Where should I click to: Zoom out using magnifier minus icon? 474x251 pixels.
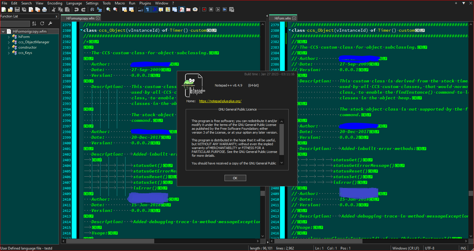(x=115, y=9)
